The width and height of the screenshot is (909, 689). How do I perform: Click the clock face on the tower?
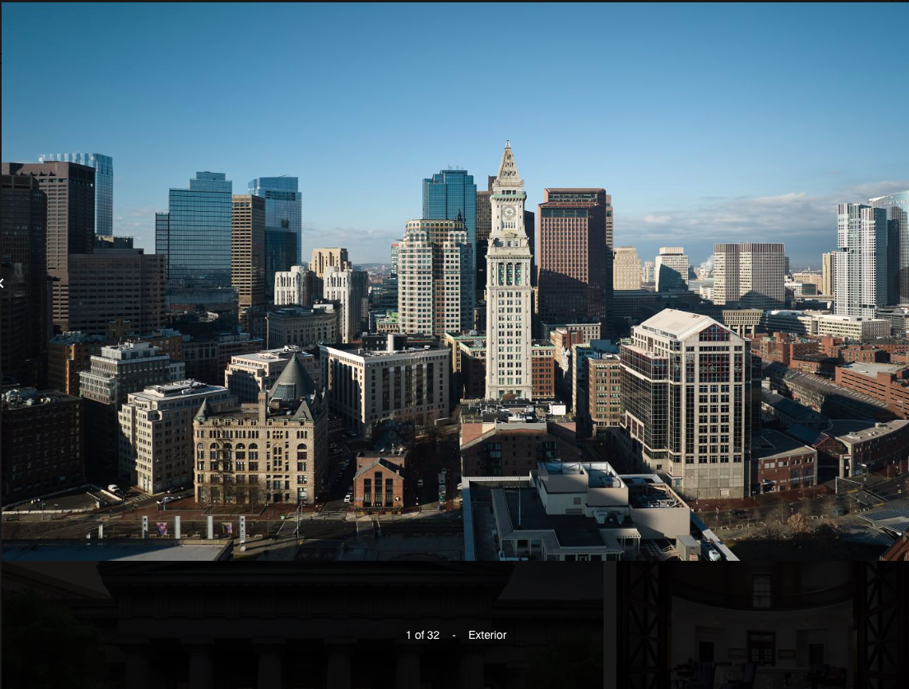pyautogui.click(x=508, y=213)
